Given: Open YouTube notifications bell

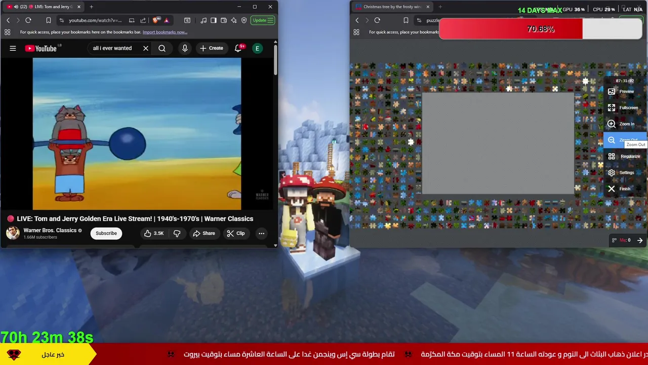Looking at the screenshot, I should pyautogui.click(x=238, y=48).
